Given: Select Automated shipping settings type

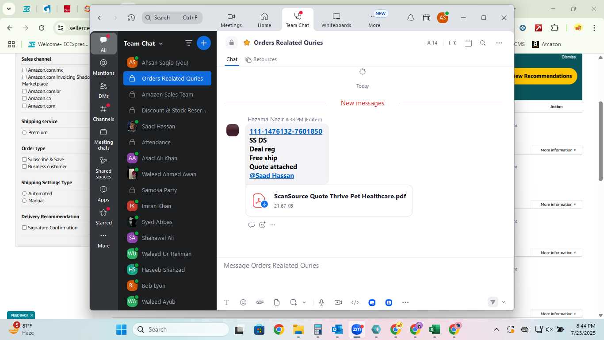Looking at the screenshot, I should 24,193.
